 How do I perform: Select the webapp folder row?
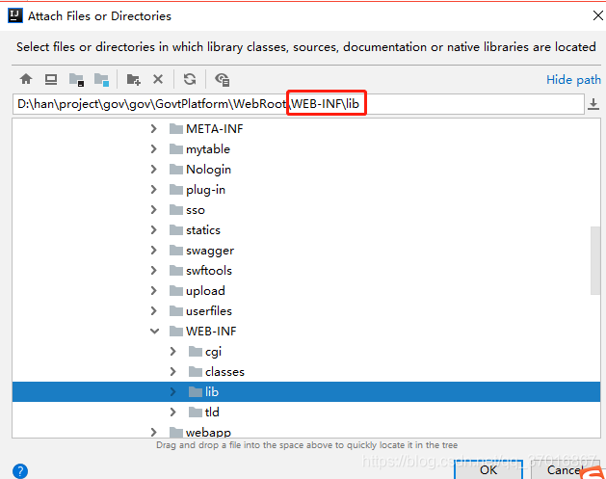[306, 431]
